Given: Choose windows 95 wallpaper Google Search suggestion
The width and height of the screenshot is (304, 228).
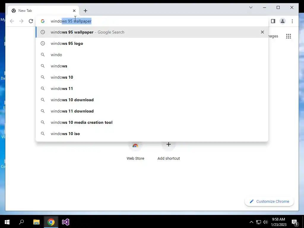Looking at the screenshot, I should pos(152,32).
